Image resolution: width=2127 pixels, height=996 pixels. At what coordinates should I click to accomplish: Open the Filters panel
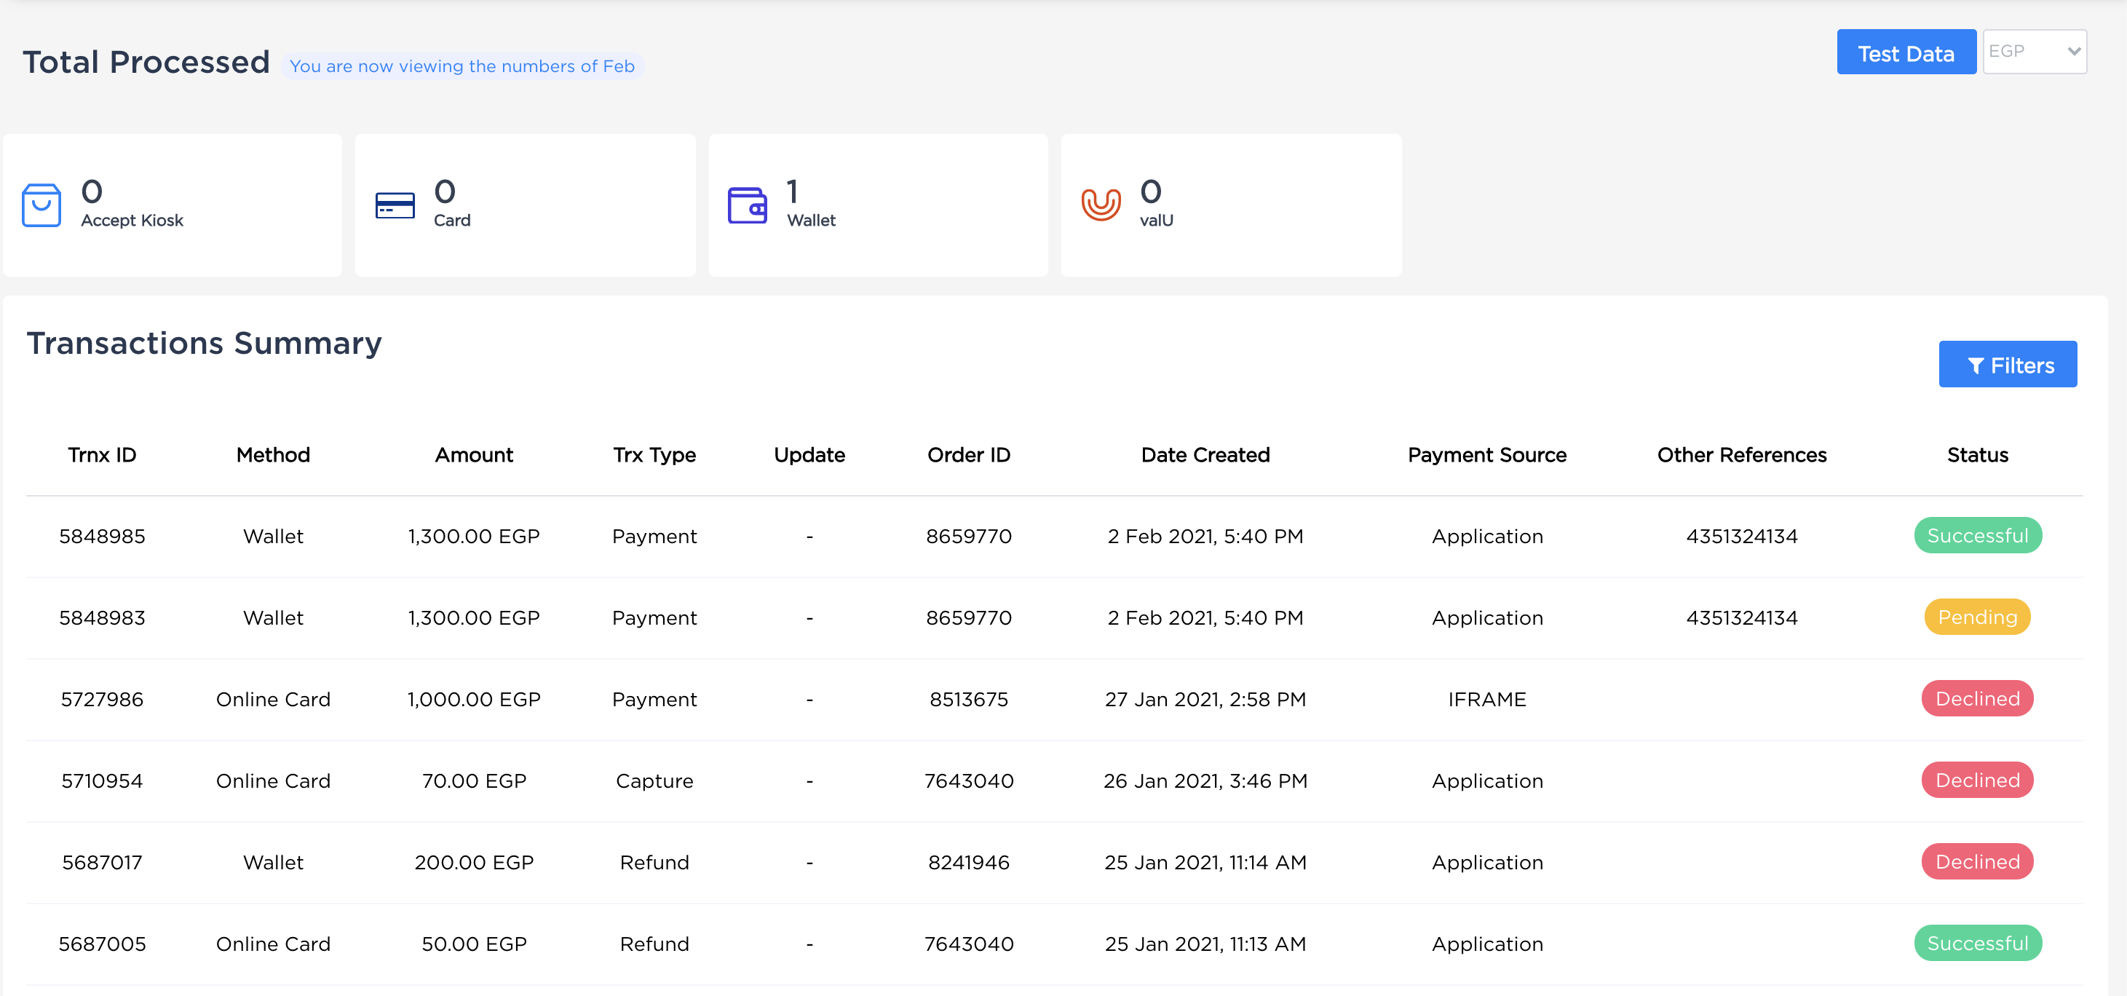[2008, 364]
